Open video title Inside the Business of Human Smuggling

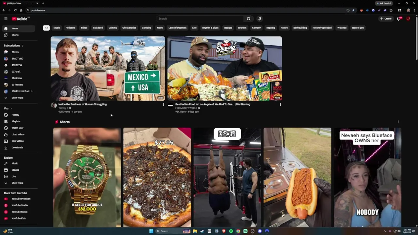(x=83, y=104)
